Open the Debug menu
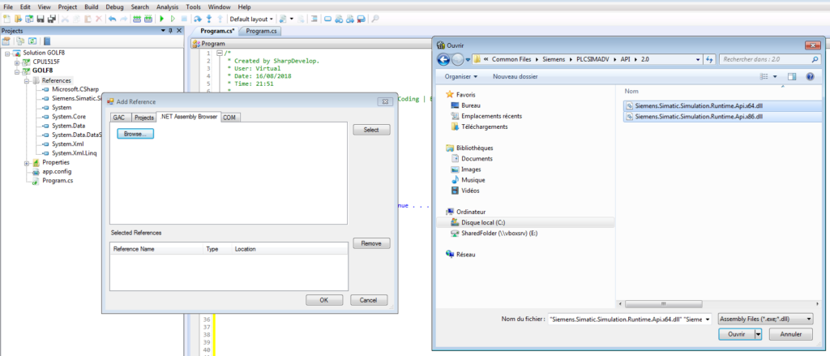 (114, 7)
